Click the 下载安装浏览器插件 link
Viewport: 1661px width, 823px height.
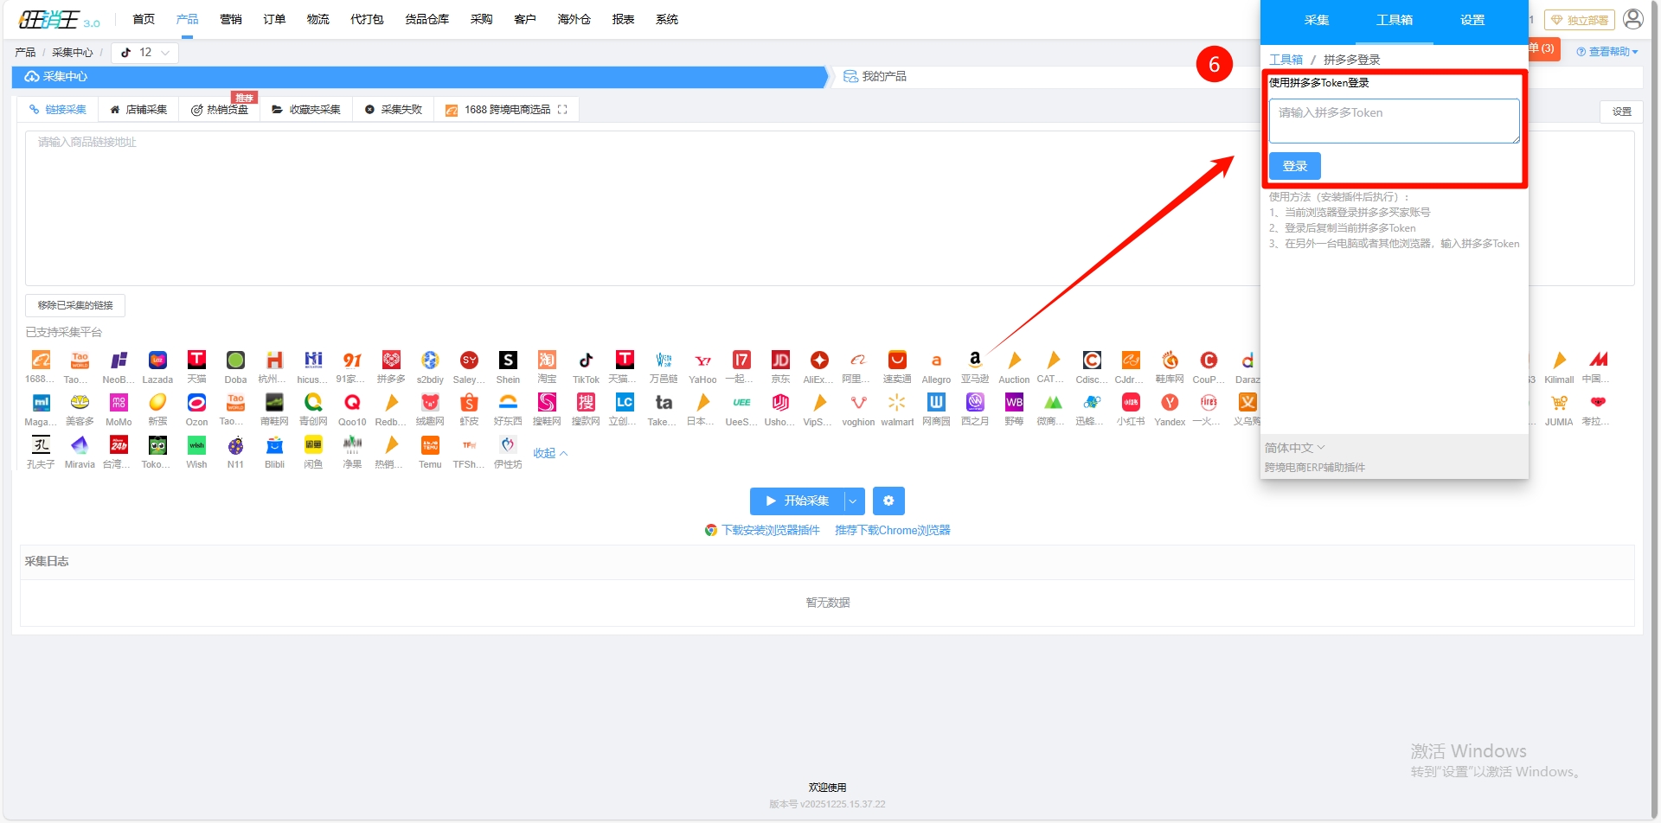click(x=770, y=531)
